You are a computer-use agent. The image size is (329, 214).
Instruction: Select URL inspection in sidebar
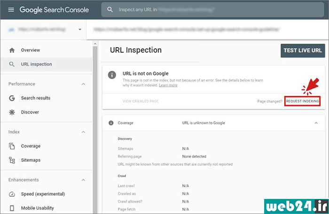[x=47, y=64]
